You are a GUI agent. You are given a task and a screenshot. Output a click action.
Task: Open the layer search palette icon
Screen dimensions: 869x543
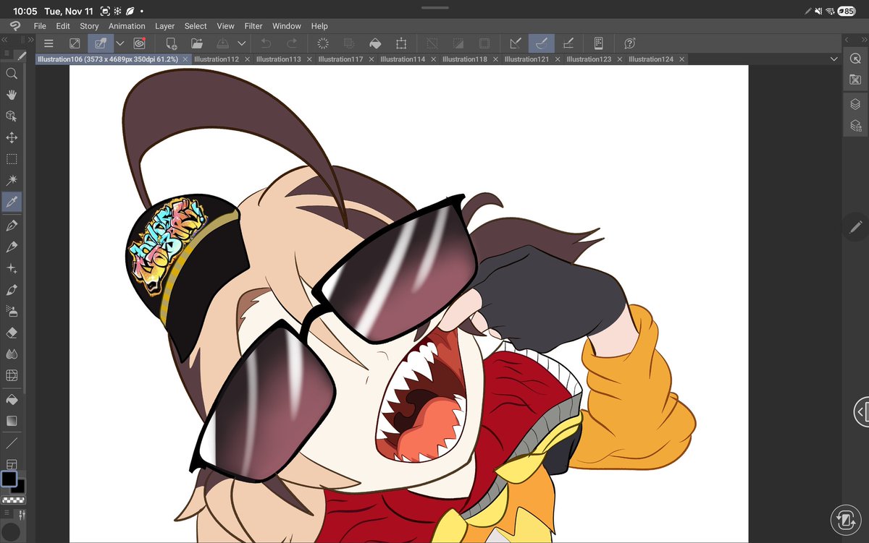pos(855,126)
